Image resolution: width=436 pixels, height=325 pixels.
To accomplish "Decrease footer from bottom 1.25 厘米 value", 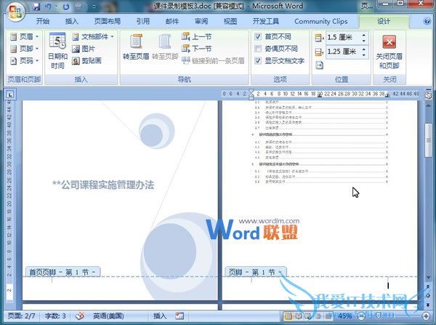I will point(364,55).
